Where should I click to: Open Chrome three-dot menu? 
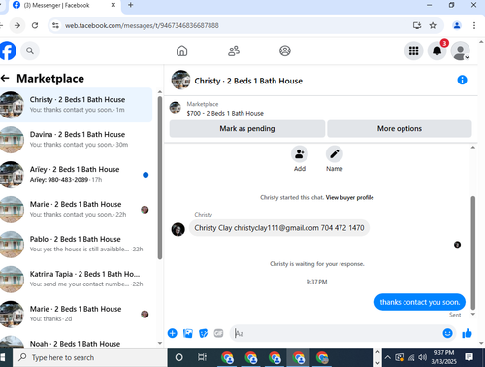(474, 25)
